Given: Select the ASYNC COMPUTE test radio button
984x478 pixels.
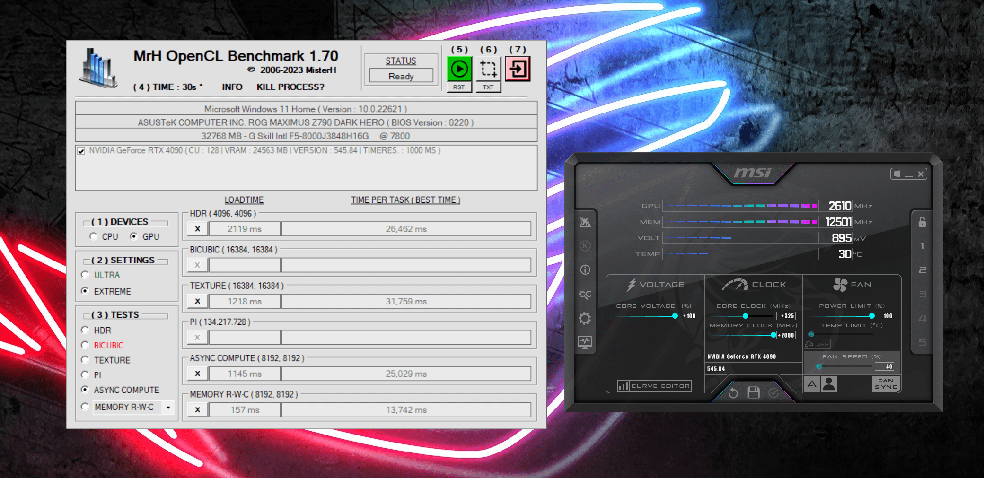Looking at the screenshot, I should (85, 390).
